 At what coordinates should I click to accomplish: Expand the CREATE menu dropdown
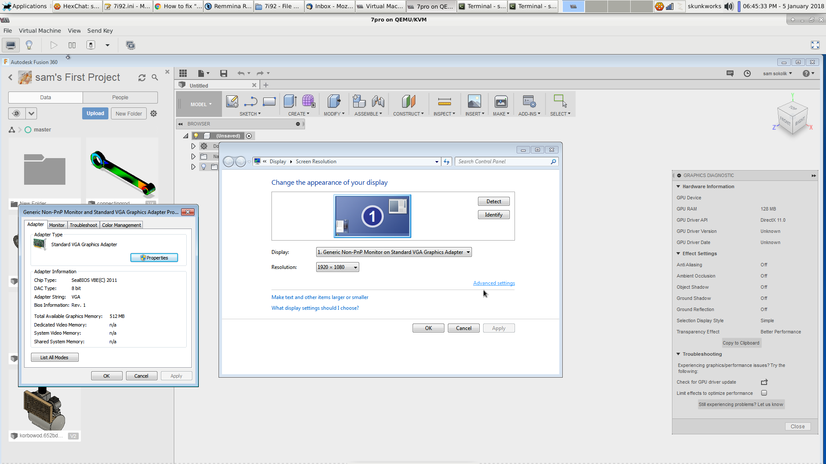pos(299,114)
